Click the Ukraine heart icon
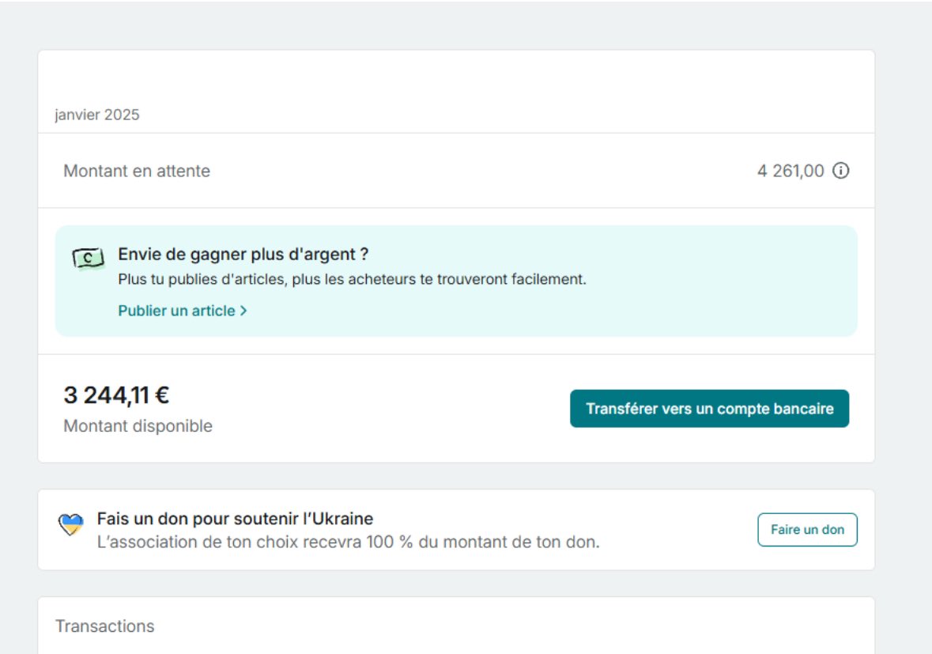 [x=70, y=524]
